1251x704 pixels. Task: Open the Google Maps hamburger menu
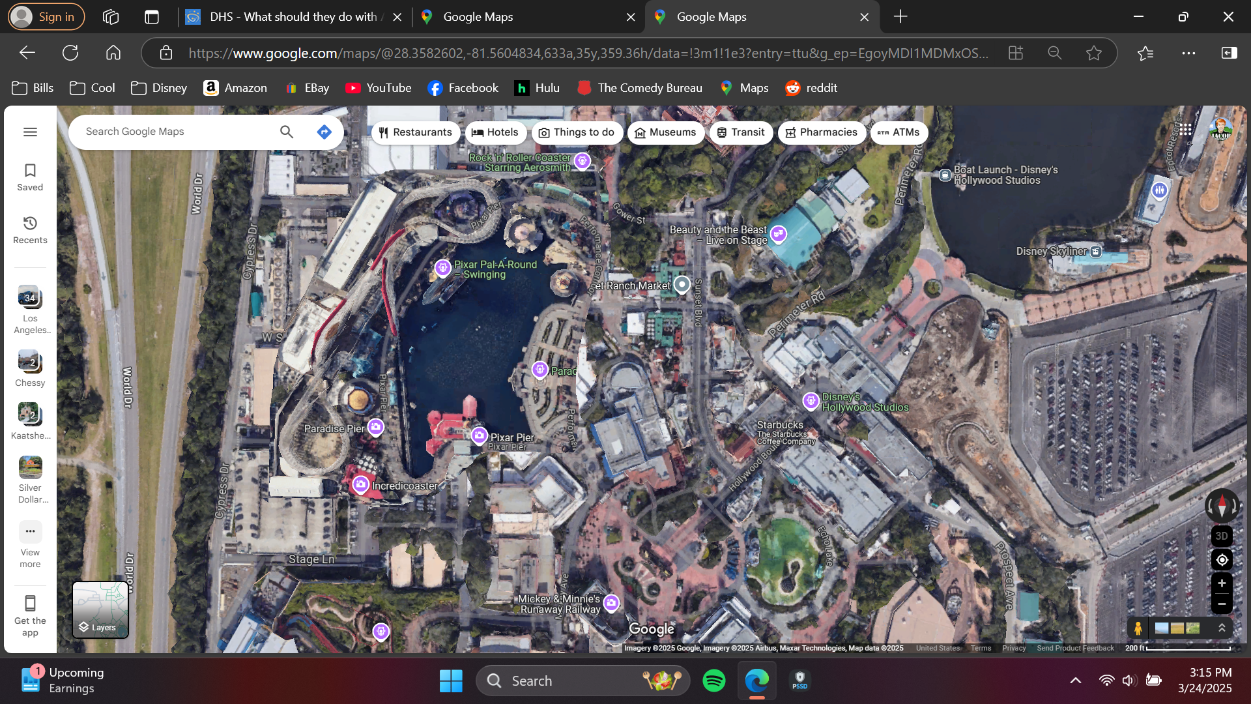coord(30,132)
